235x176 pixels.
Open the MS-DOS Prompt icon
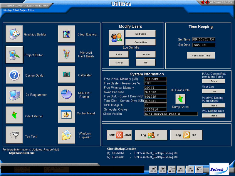coord(66,94)
